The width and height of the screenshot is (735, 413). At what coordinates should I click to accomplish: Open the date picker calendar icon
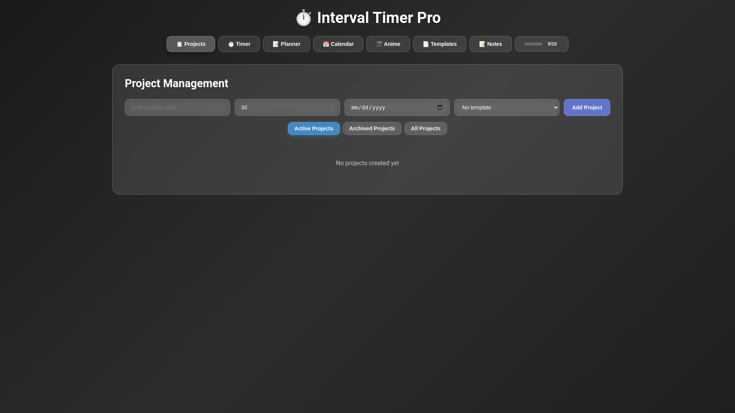tap(440, 107)
